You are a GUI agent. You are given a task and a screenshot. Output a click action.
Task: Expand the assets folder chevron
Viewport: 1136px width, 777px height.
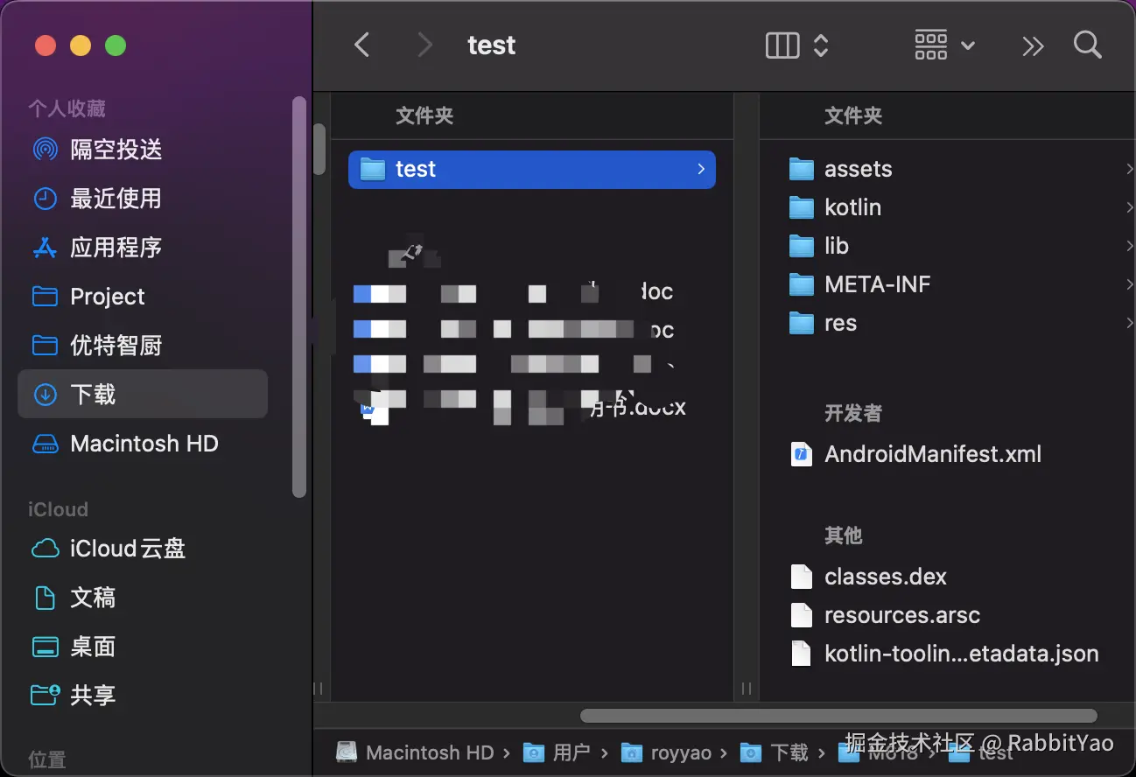[1130, 169]
